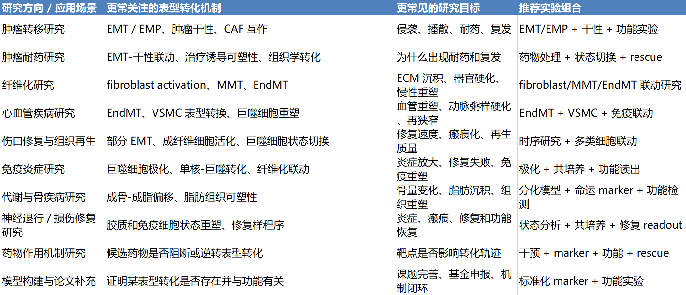Select the 成骨-成脂偏移、脂肪组织可塑性 cell
The width and height of the screenshot is (686, 295).
click(182, 197)
